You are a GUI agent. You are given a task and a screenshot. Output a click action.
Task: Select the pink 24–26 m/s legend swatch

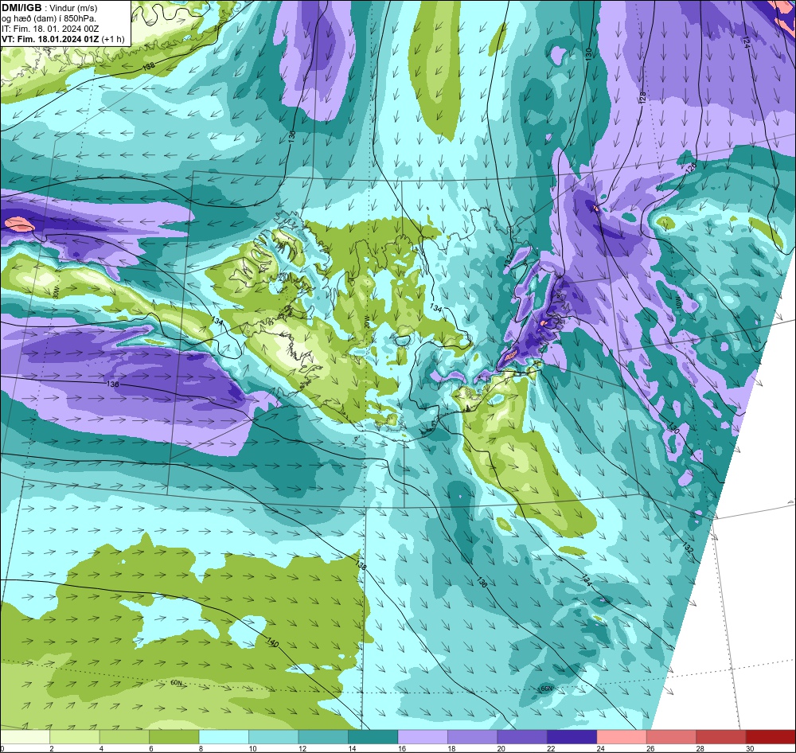(x=622, y=737)
